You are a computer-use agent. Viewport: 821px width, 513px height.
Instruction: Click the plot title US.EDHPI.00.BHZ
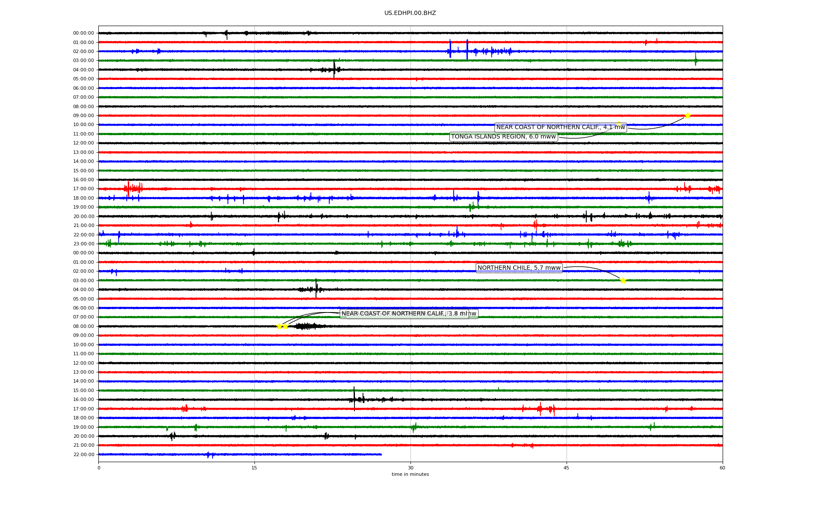click(x=410, y=13)
